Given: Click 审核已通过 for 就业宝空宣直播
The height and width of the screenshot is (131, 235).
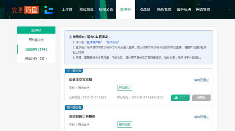Looking at the screenshot, I should coord(201,80).
